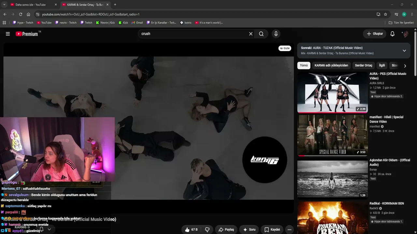Viewport: 417px width, 234px height.
Task: Open the Hype - Twitch bookmark
Action: pos(23,23)
